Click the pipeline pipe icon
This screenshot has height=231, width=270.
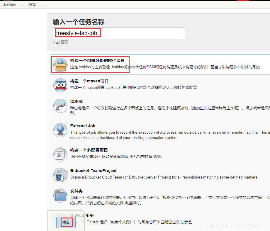(x=60, y=106)
